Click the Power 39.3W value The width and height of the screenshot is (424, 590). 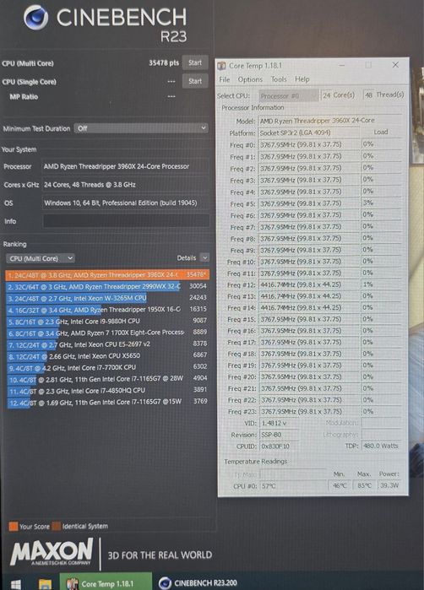389,485
